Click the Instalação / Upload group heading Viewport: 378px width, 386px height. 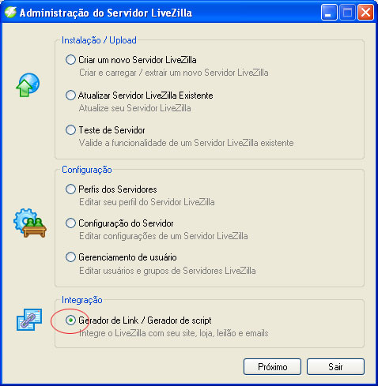pyautogui.click(x=99, y=40)
